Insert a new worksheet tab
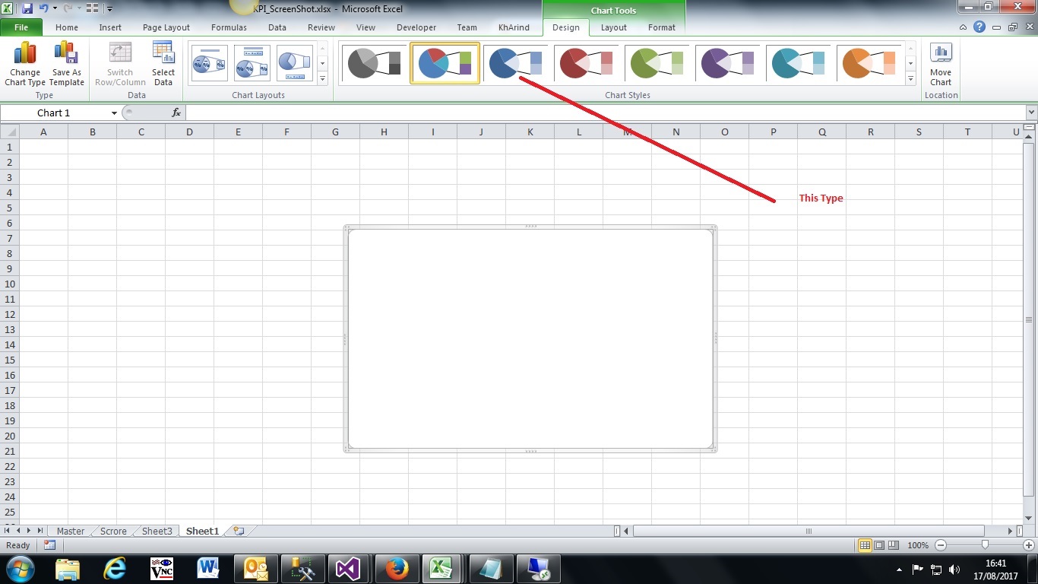Screen dimensions: 1038x584 click(x=239, y=531)
